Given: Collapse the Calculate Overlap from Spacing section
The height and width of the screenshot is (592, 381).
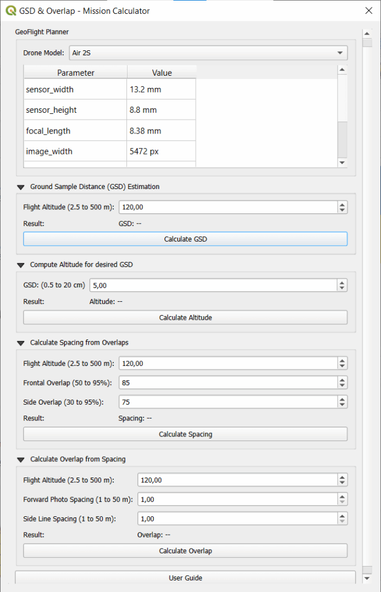Looking at the screenshot, I should coord(21,459).
